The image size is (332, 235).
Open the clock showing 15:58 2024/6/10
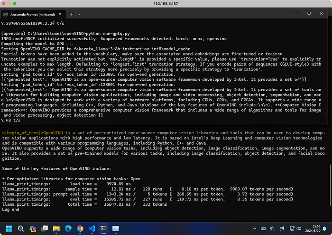pyautogui.click(x=313, y=228)
